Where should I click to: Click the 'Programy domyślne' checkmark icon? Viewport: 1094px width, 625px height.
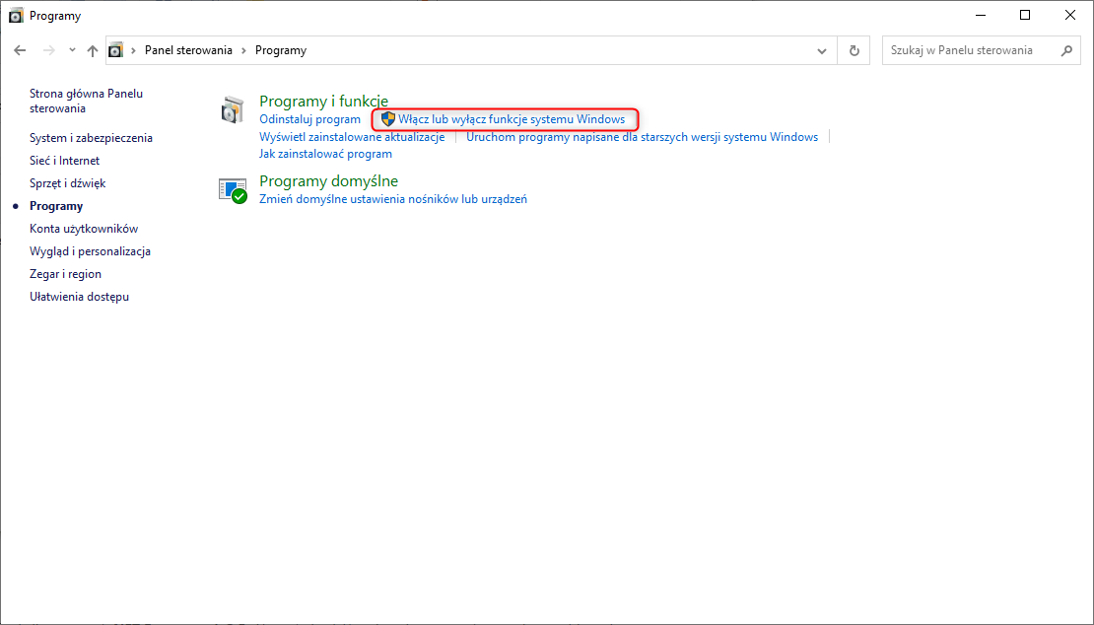233,190
